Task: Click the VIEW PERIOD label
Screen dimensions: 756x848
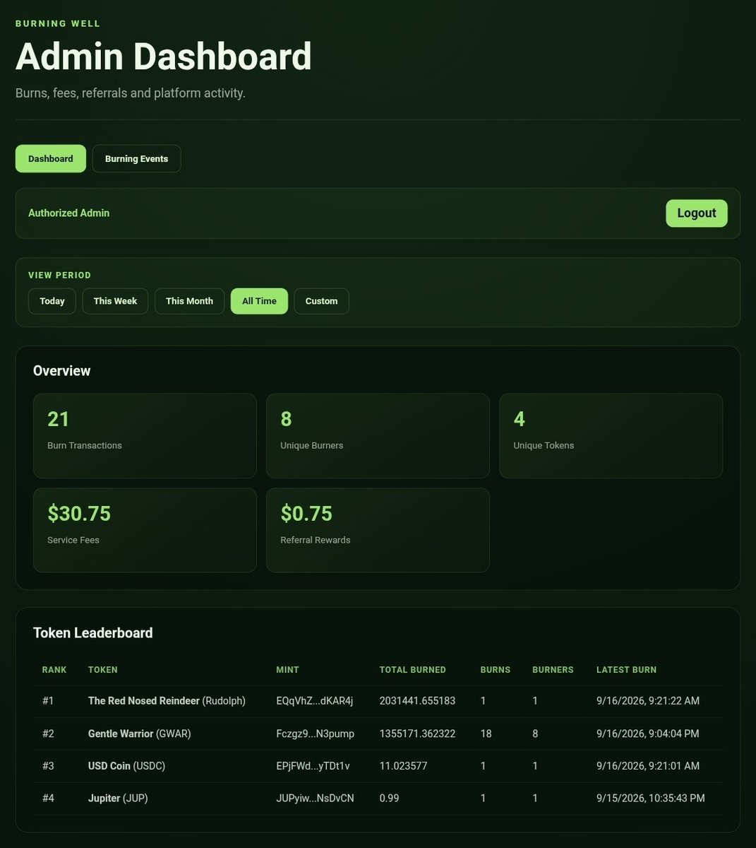Action: 60,275
